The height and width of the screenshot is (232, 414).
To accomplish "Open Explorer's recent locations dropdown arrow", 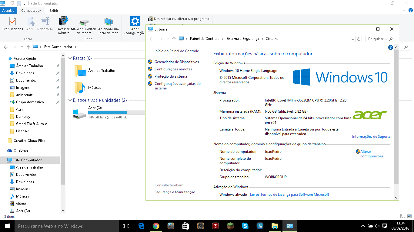I will click(x=22, y=47).
